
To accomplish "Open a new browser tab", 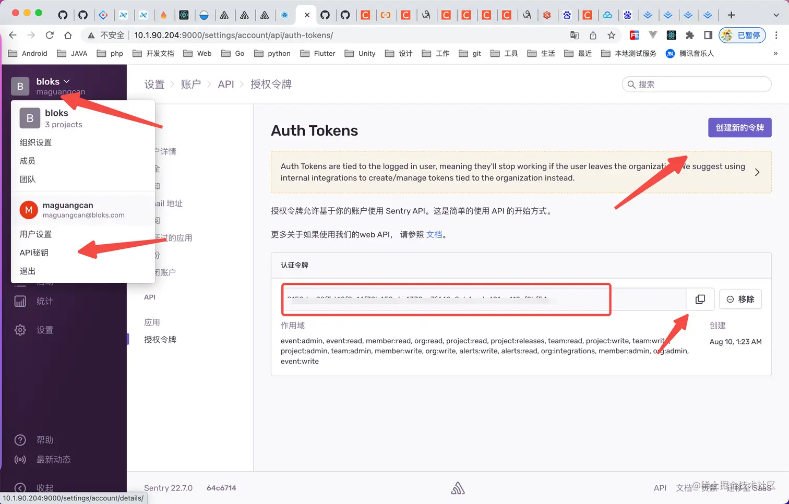I will [x=731, y=15].
